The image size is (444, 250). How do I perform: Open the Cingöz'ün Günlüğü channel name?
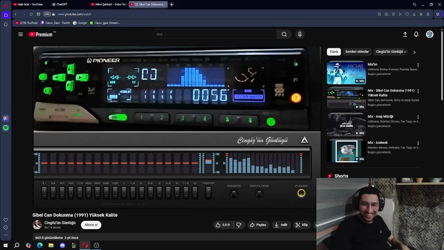(x=60, y=223)
